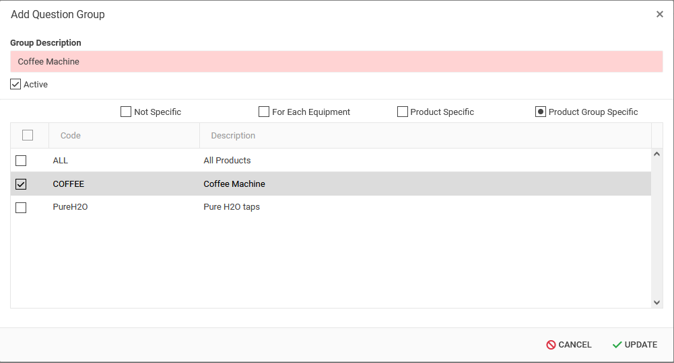Toggle the select-all header checkbox
674x363 pixels.
[28, 136]
